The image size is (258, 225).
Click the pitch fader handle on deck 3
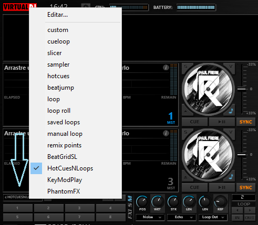[x=242, y=155]
